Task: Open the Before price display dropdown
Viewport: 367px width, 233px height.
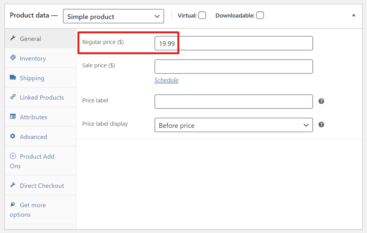Action: click(233, 125)
